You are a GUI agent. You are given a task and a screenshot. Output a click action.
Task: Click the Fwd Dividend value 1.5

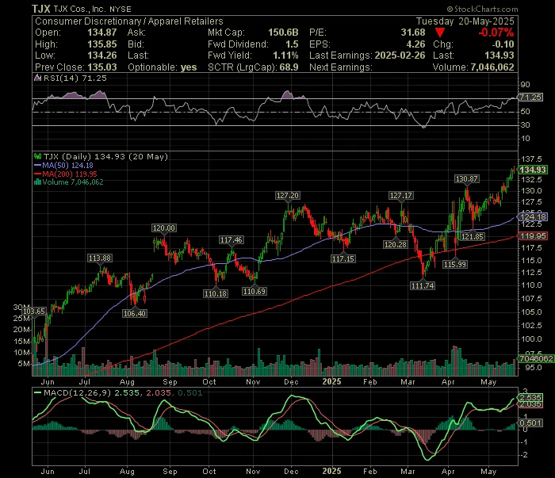click(292, 44)
